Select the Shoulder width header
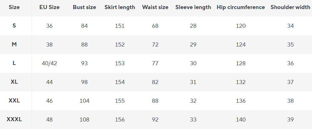Image resolution: width=312 pixels, height=129 pixels. (x=290, y=7)
